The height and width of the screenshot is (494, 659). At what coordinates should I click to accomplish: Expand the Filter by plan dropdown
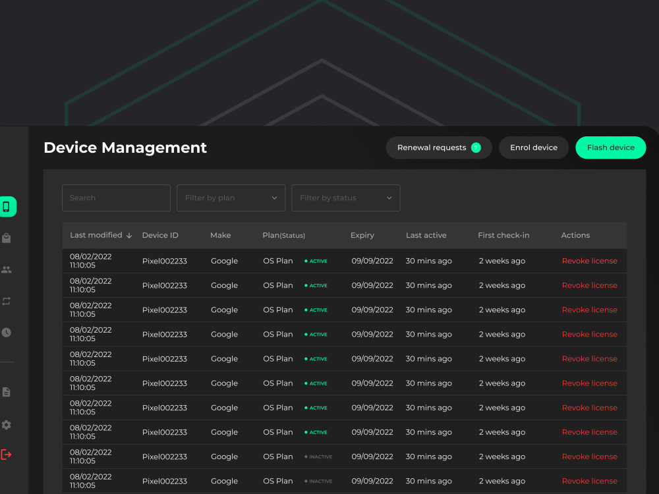click(231, 198)
